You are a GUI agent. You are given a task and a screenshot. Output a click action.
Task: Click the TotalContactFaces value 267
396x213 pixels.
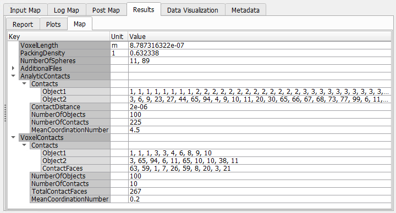[135, 192]
